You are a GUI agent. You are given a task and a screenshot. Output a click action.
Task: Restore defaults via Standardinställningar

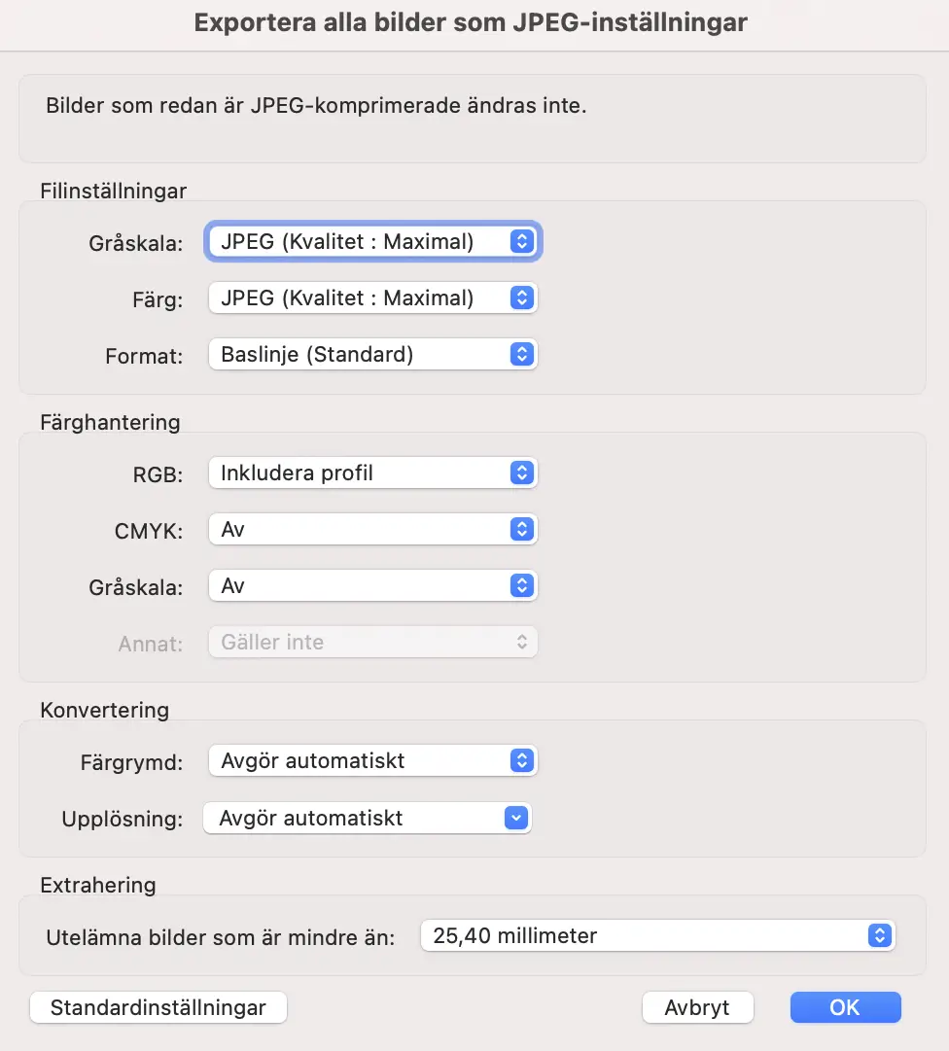[x=158, y=1007]
